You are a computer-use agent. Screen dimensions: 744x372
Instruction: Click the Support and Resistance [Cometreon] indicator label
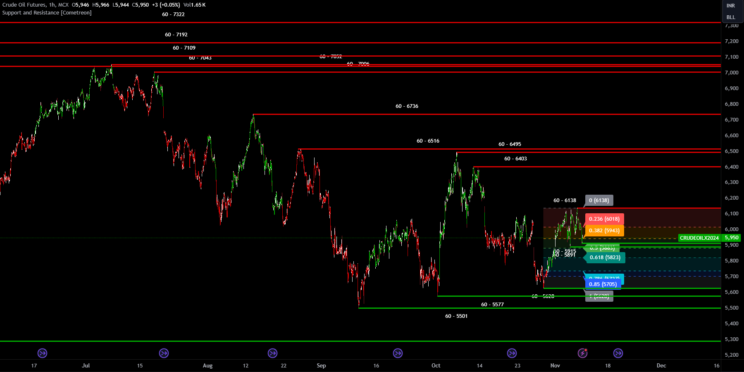coord(47,13)
